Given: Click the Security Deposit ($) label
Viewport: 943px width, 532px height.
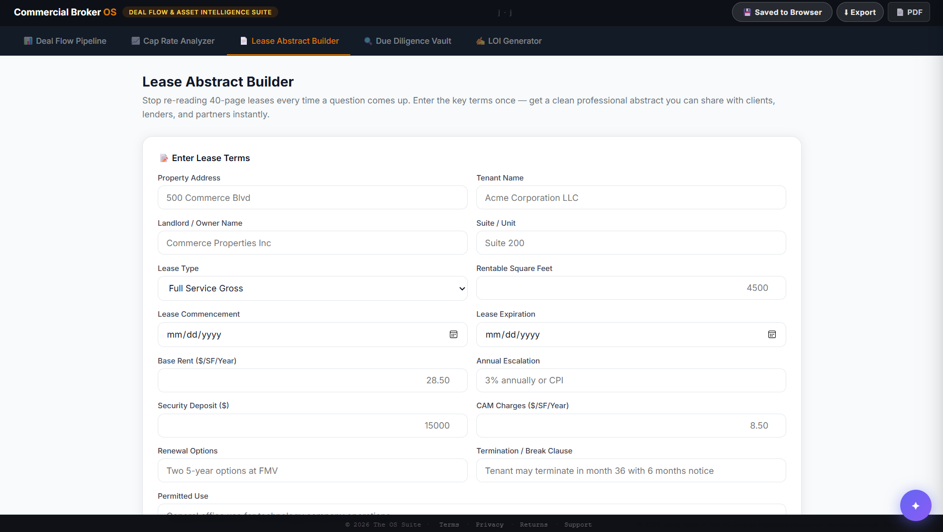Looking at the screenshot, I should [x=193, y=406].
